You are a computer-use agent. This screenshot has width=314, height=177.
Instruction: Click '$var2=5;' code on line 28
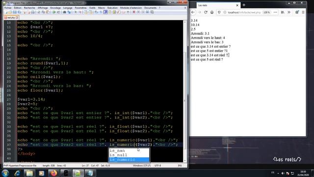point(27,104)
